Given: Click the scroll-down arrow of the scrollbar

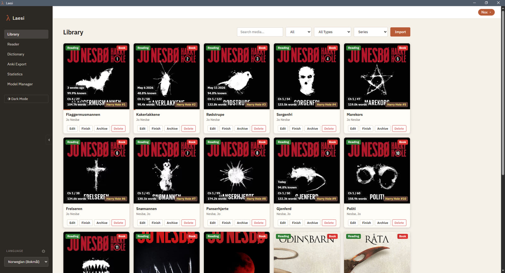Looking at the screenshot, I should (503, 271).
